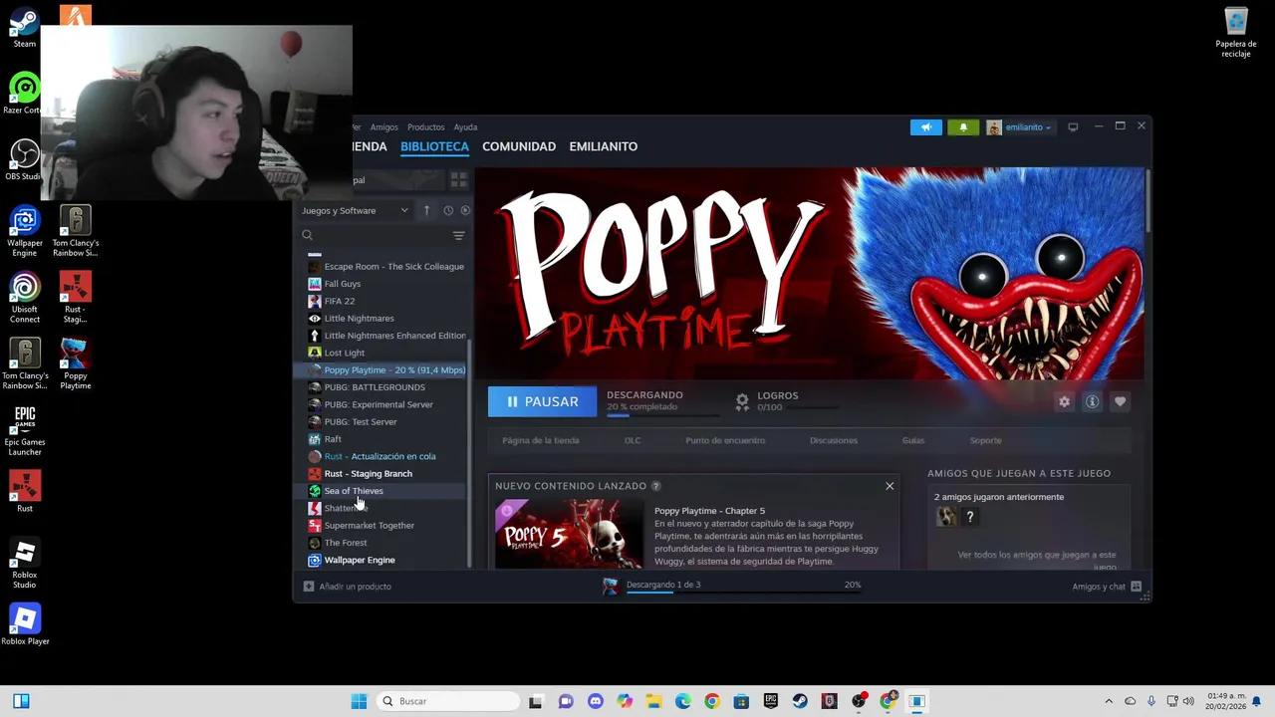
Task: Show ready-to-play games icon
Action: click(465, 211)
